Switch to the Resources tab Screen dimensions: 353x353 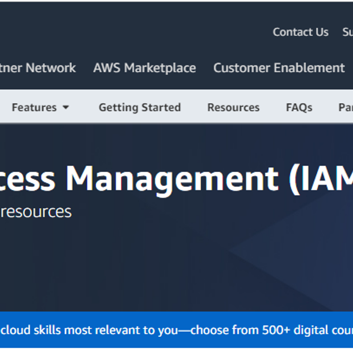[233, 108]
